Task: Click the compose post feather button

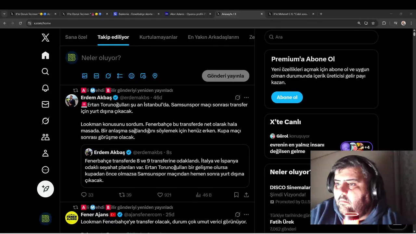Action: tap(45, 189)
